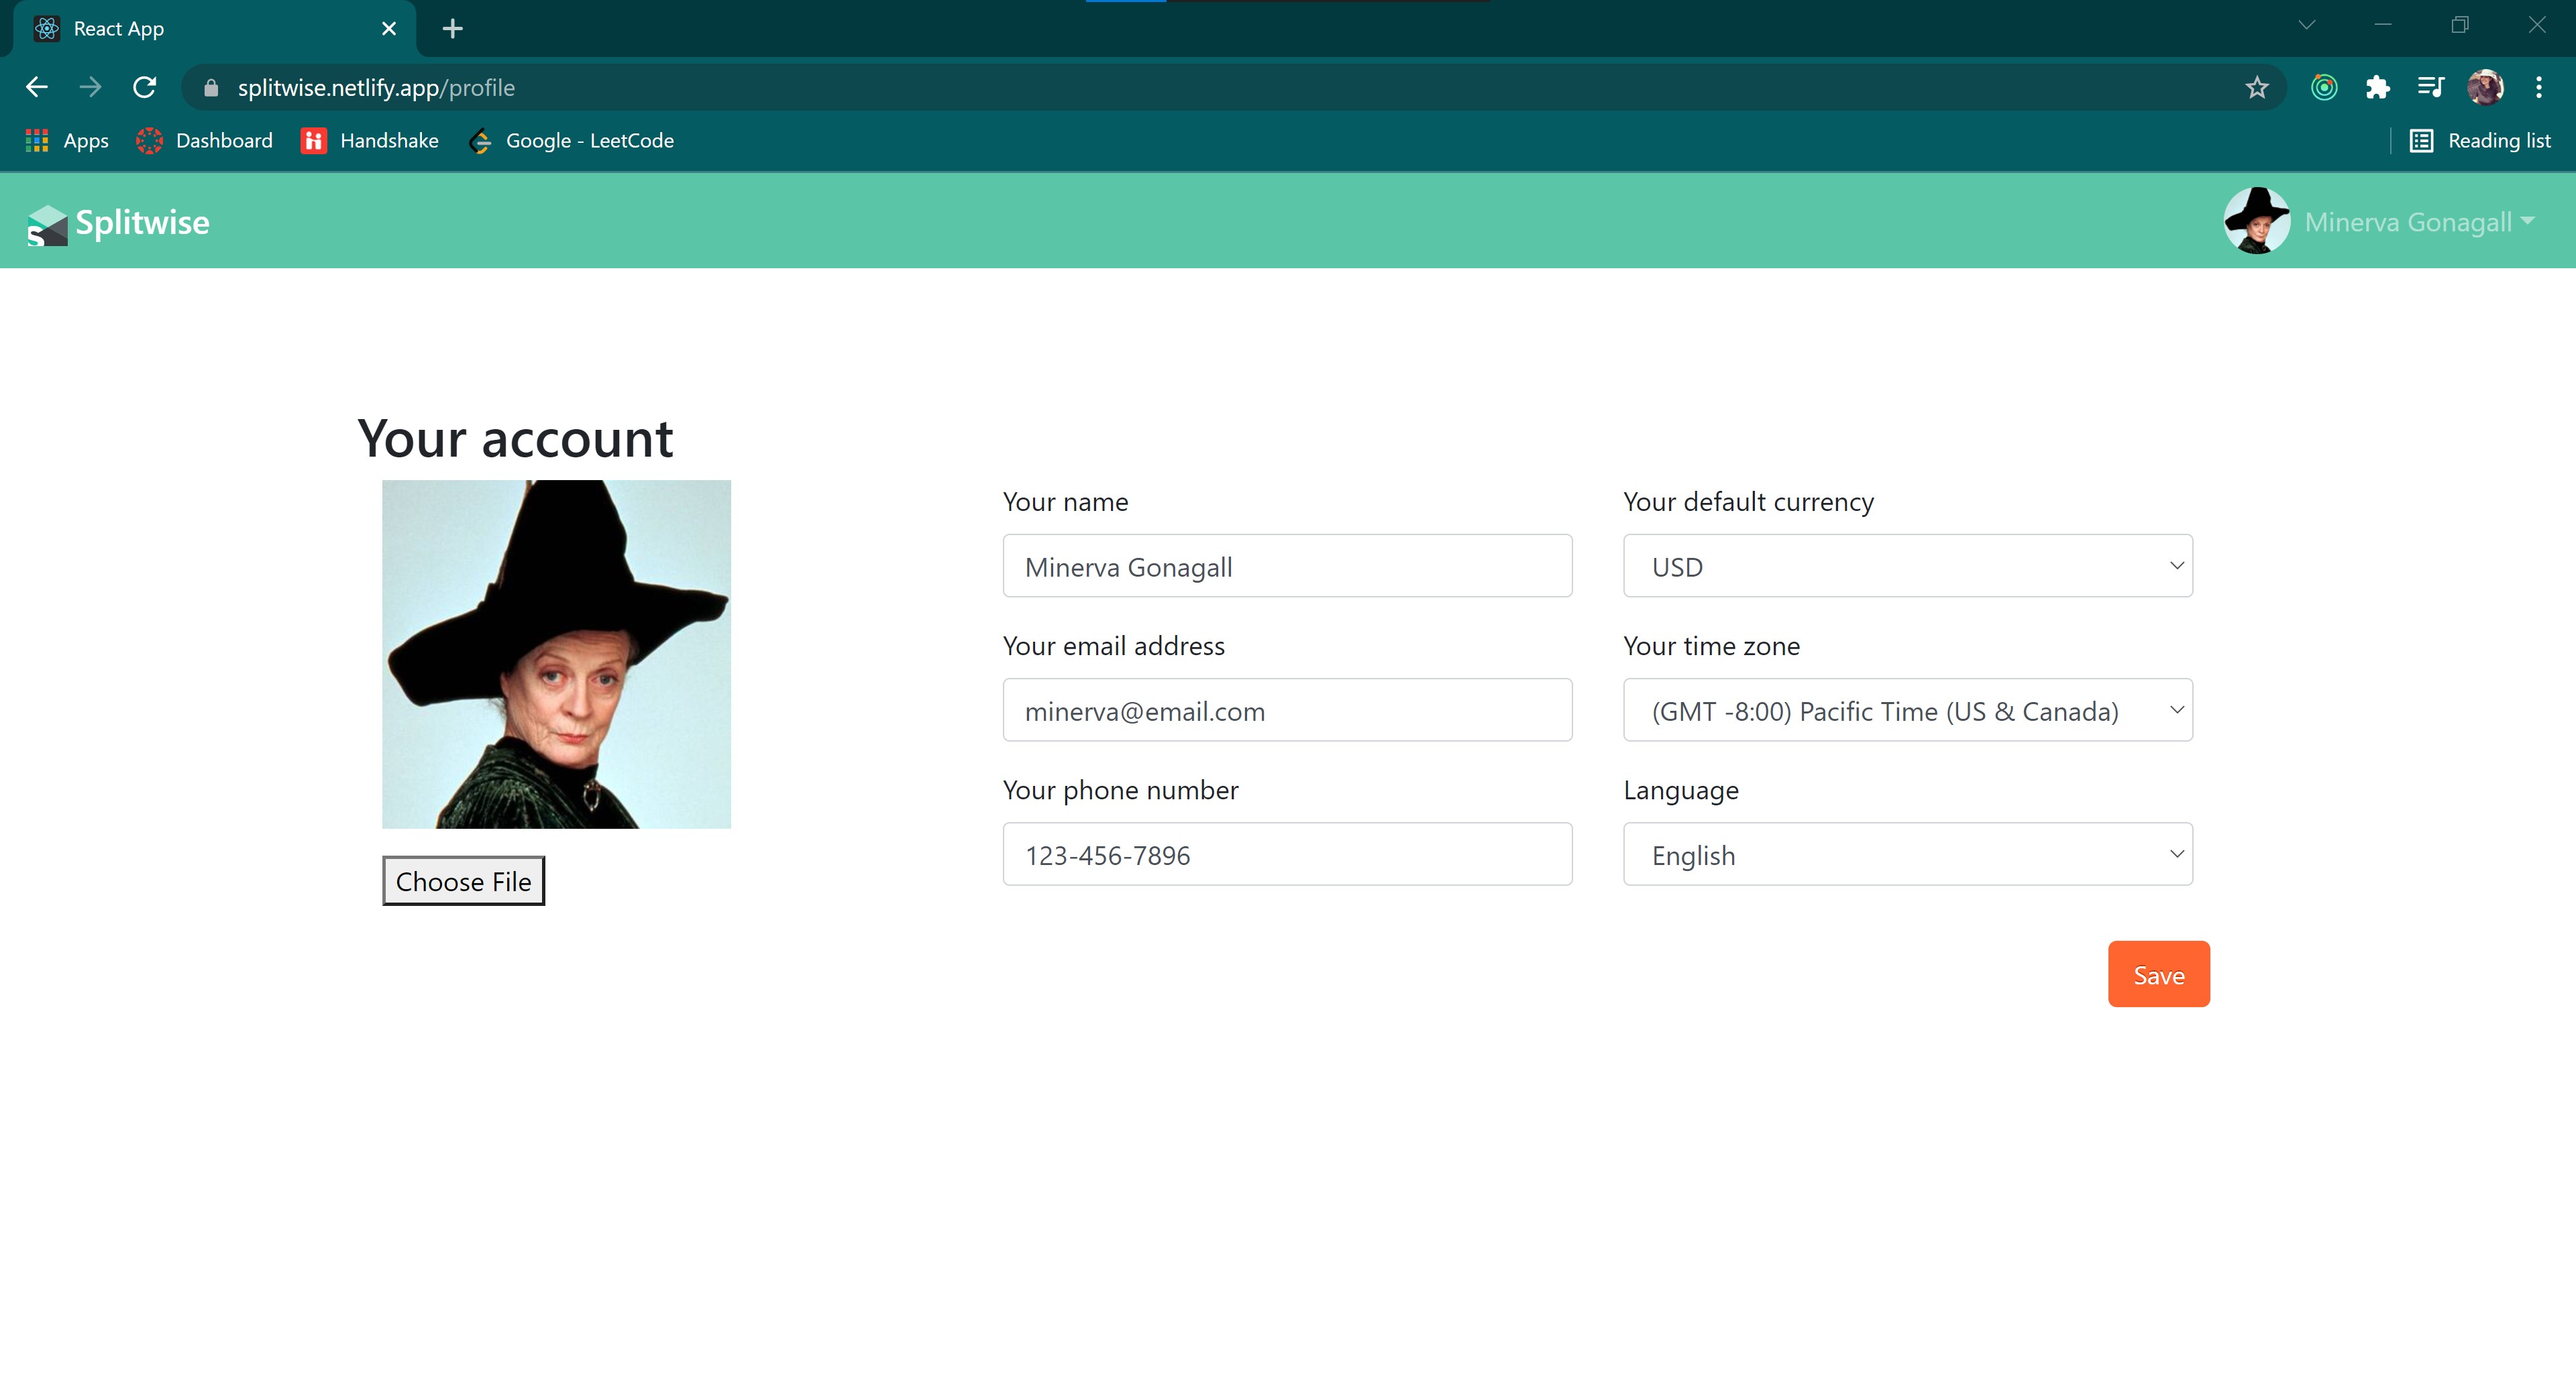This screenshot has height=1380, width=2576.
Task: Open the Extensions puzzle icon
Action: [x=2377, y=88]
